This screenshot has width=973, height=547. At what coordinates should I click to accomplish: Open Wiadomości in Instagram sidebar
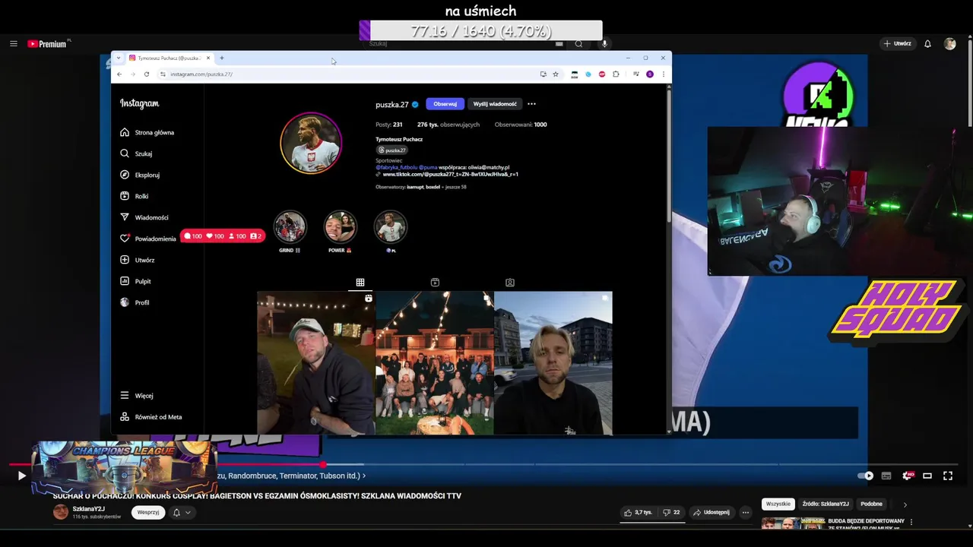click(x=144, y=217)
